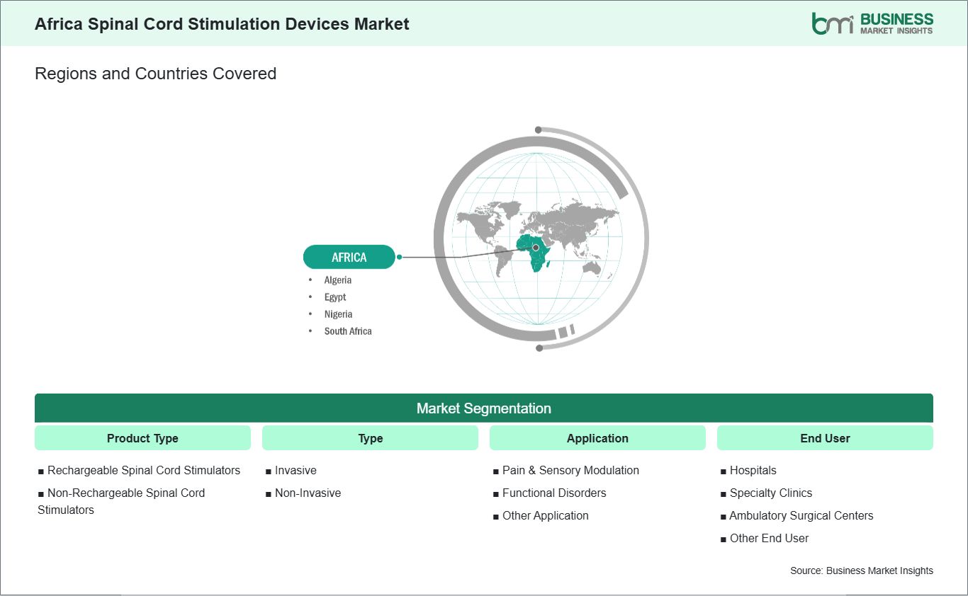This screenshot has width=968, height=596.
Task: Click Non-Rechargeable Spinal Cord Stimulators item
Action: click(x=121, y=501)
